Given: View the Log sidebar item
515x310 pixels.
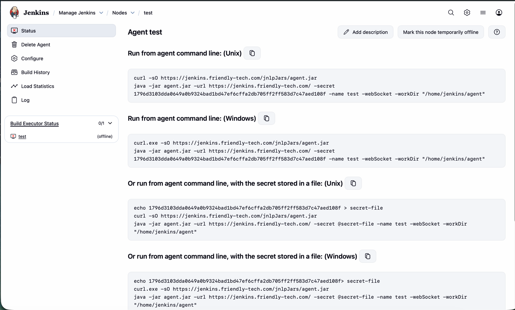Looking at the screenshot, I should coord(61,100).
